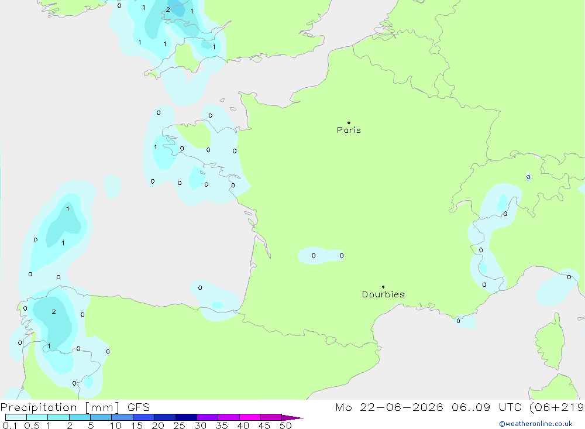Select the 10 mm blue legend swatch
This screenshot has height=429, width=585.
click(x=122, y=417)
